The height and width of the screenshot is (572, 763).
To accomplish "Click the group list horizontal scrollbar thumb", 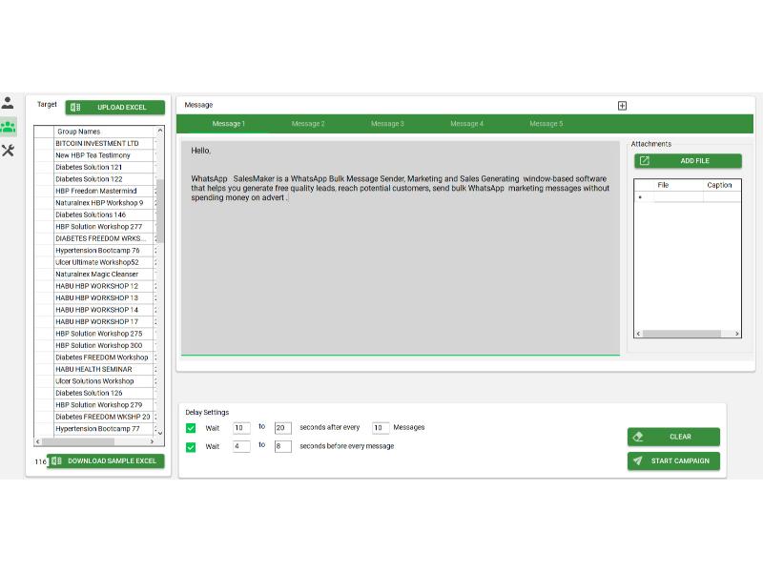I will click(78, 441).
